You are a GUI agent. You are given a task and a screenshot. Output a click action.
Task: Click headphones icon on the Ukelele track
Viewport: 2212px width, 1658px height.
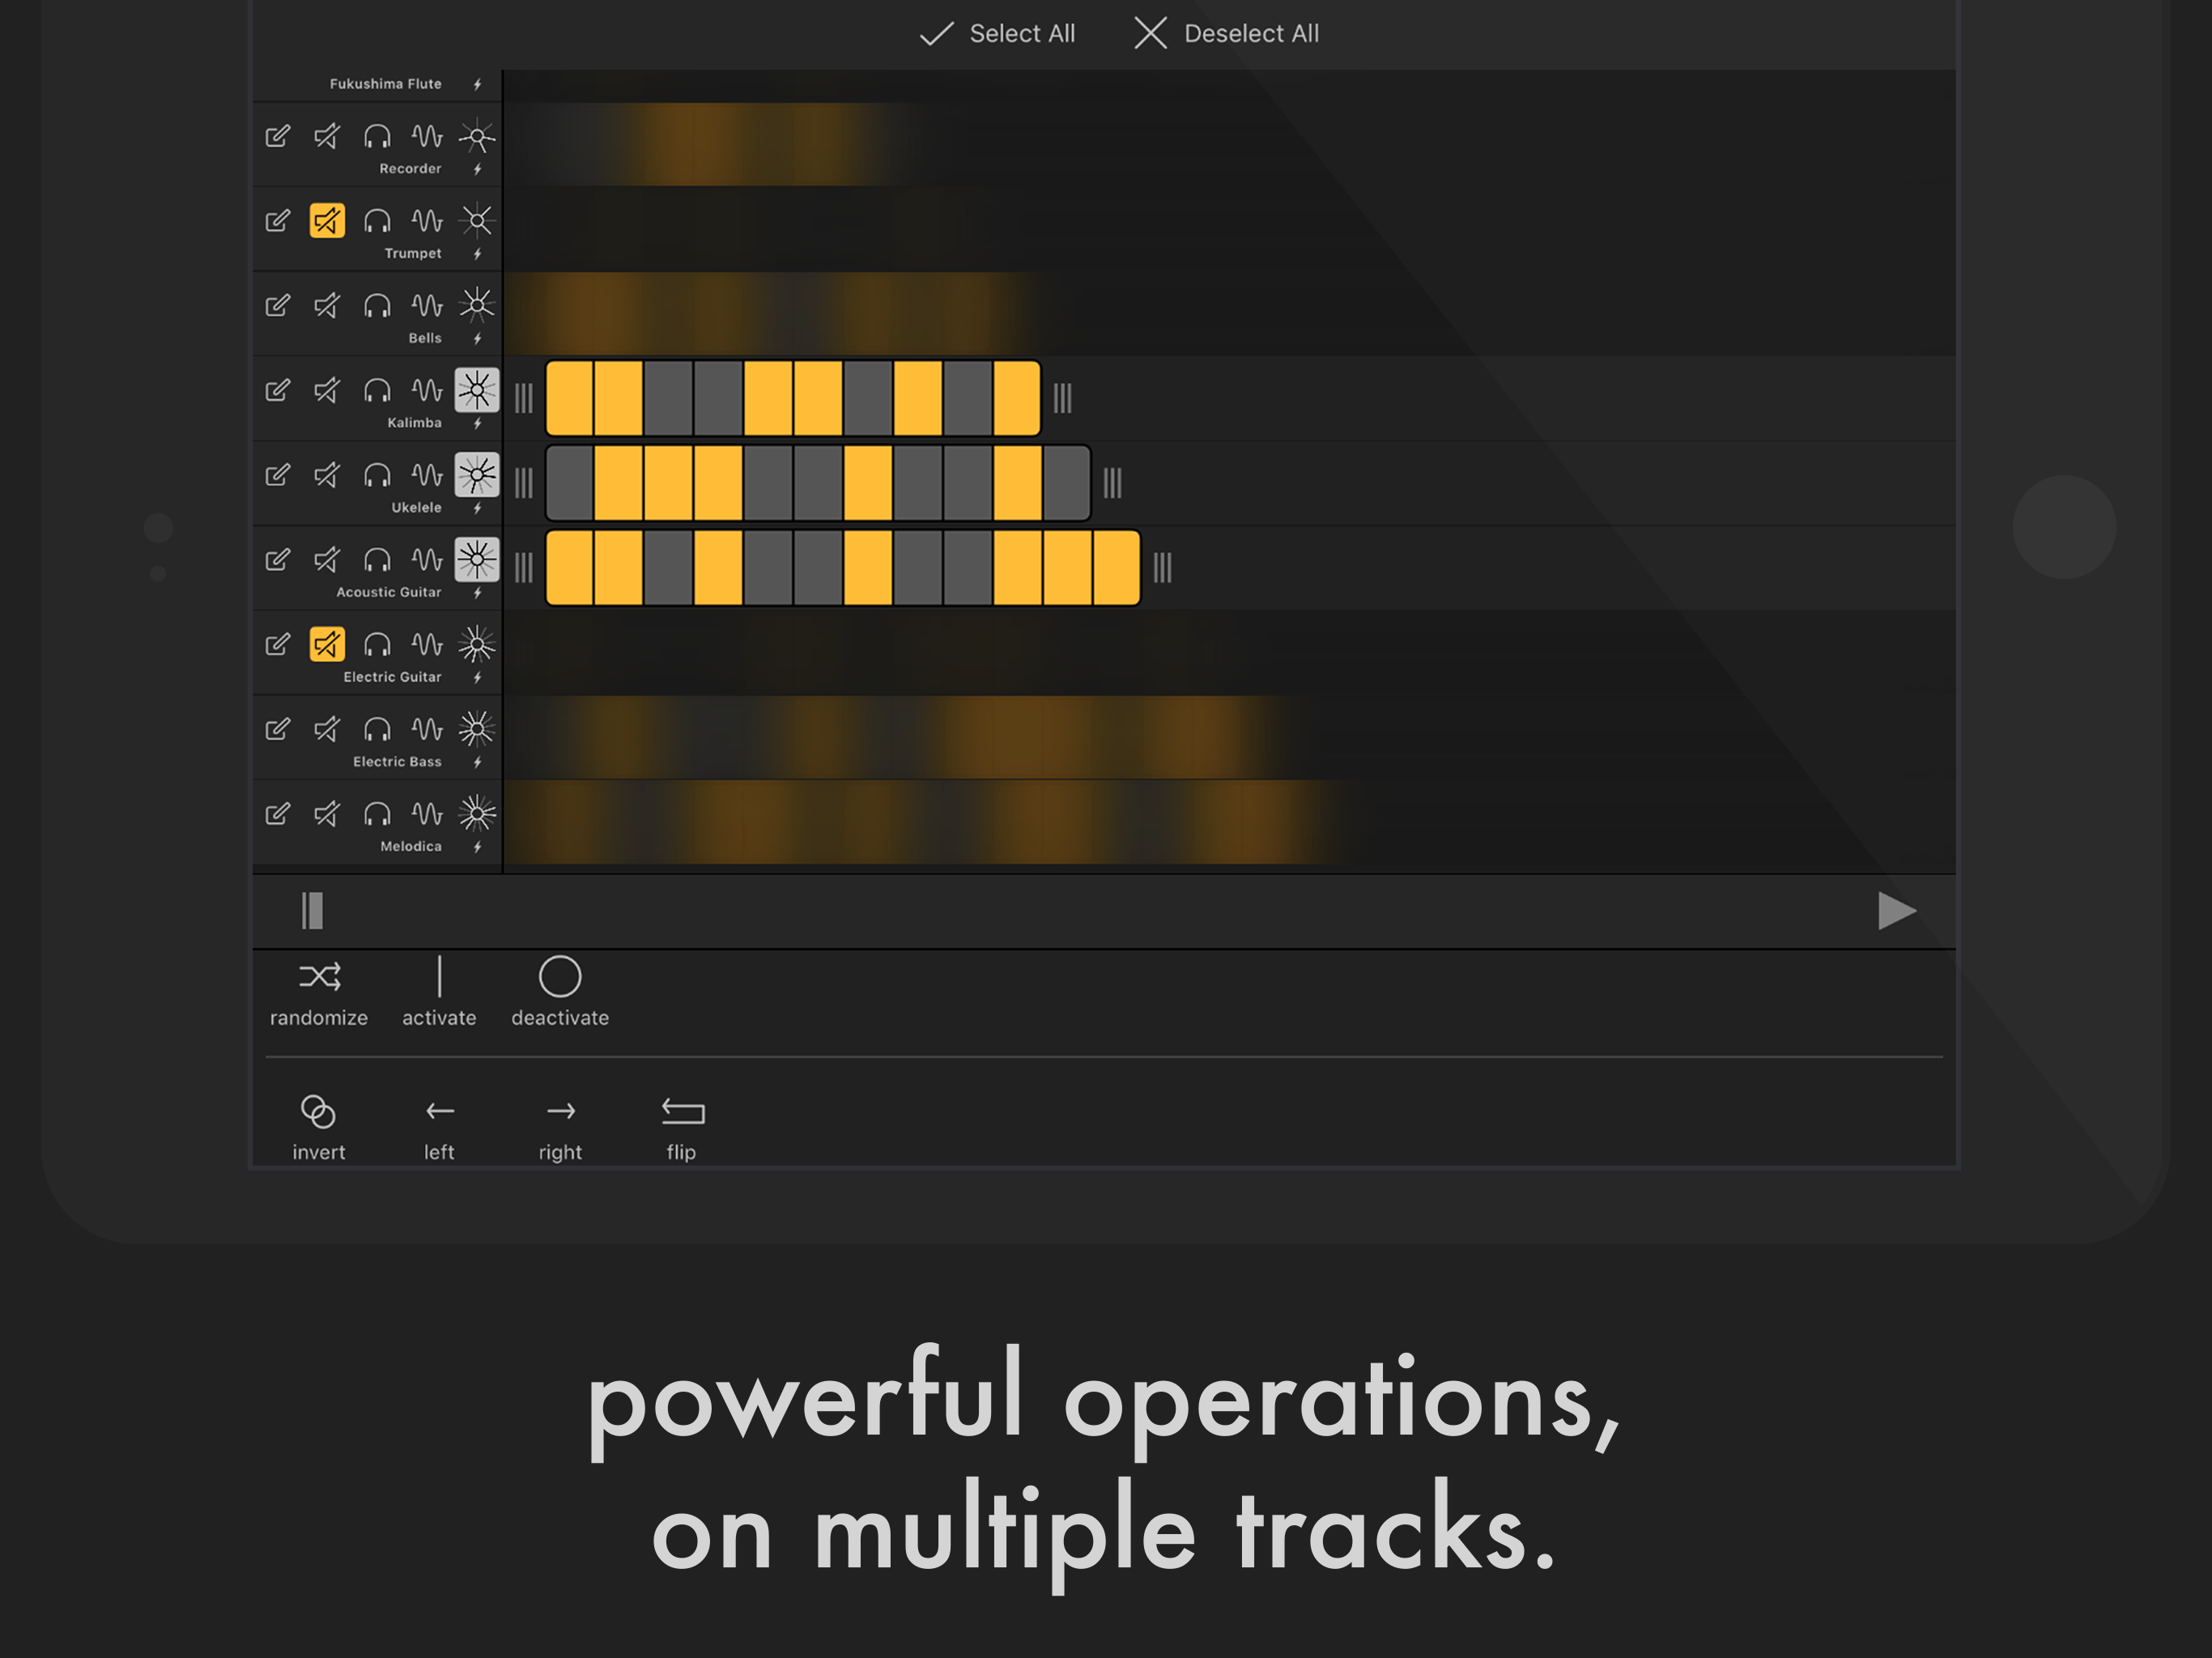tap(377, 475)
